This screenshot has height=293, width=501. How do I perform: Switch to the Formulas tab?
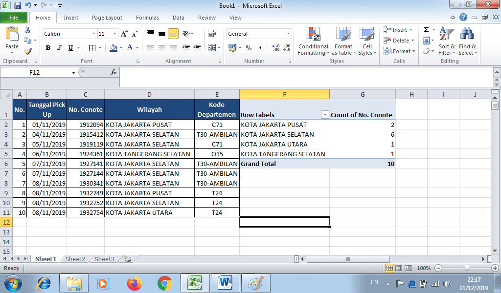pos(147,18)
